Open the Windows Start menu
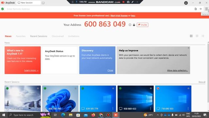The width and height of the screenshot is (209, 118). tap(4, 115)
